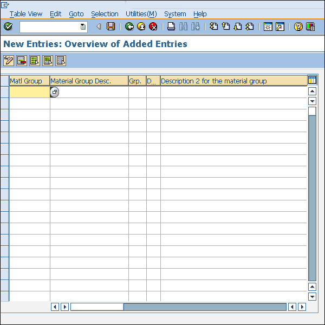The width and height of the screenshot is (325, 325).
Task: Go to next page icon
Action: pyautogui.click(x=238, y=27)
